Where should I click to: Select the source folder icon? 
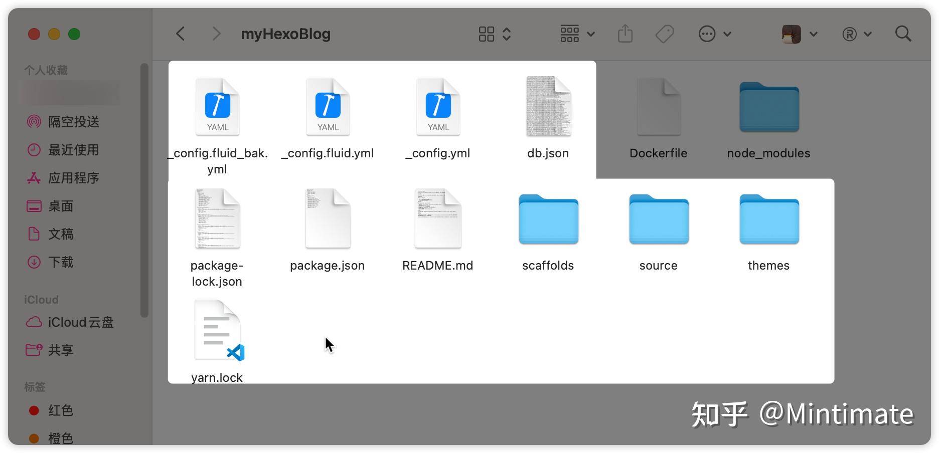tap(659, 219)
